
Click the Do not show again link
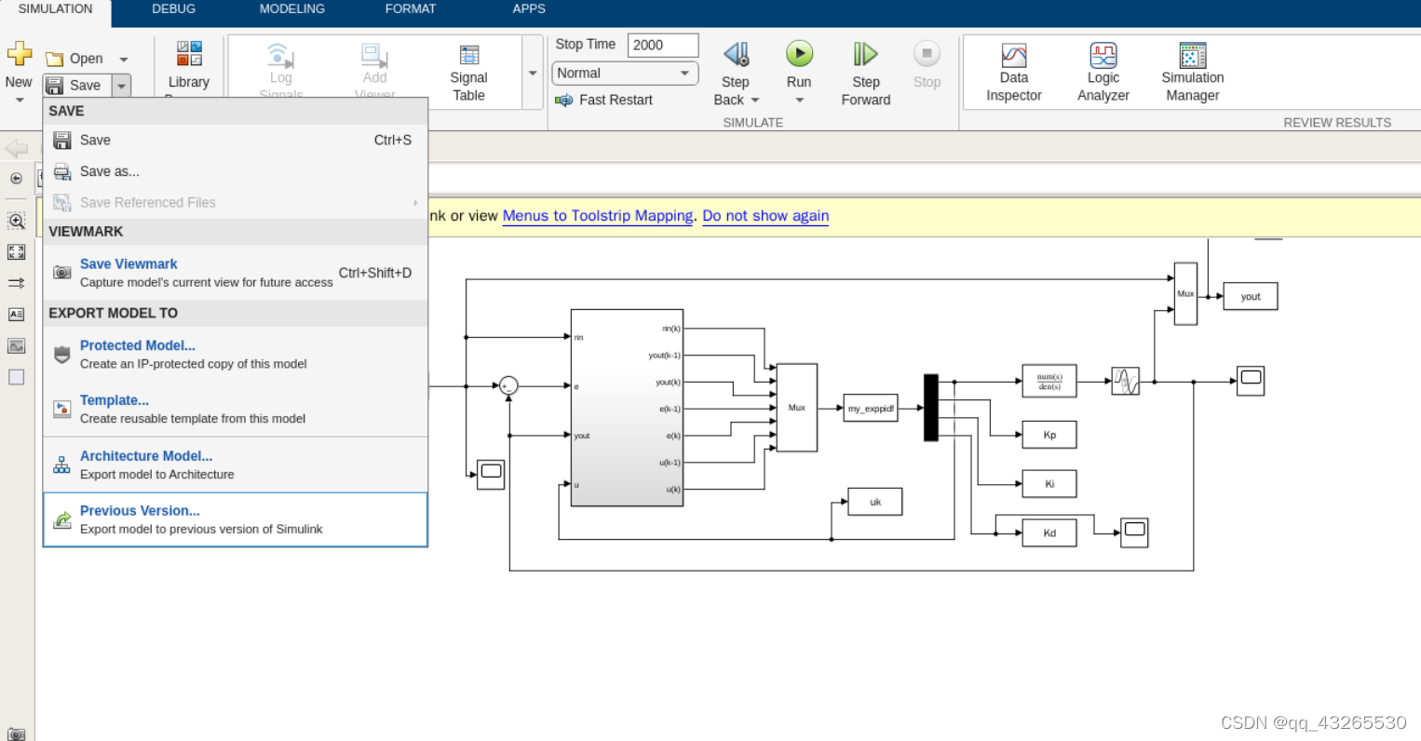tap(765, 216)
